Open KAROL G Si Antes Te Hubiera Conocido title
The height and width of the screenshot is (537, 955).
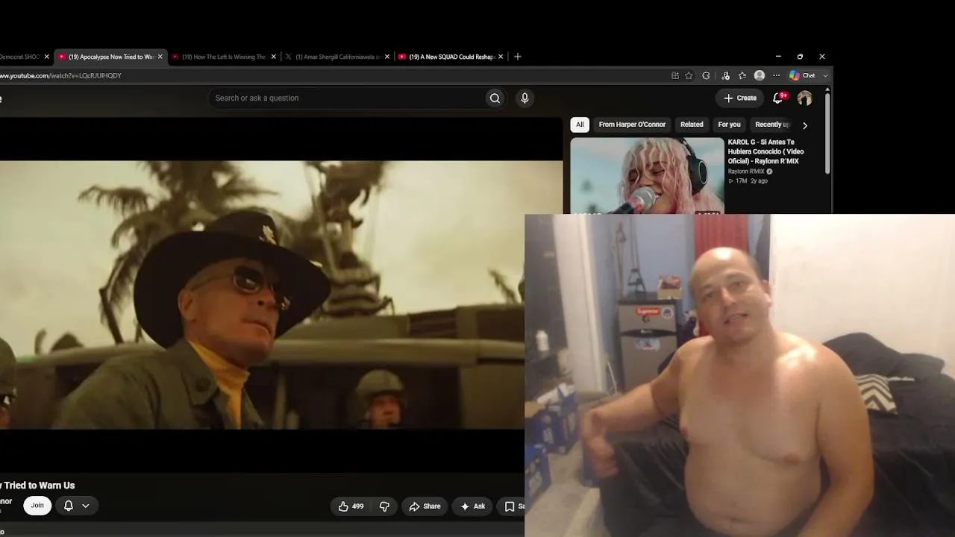[x=766, y=151]
